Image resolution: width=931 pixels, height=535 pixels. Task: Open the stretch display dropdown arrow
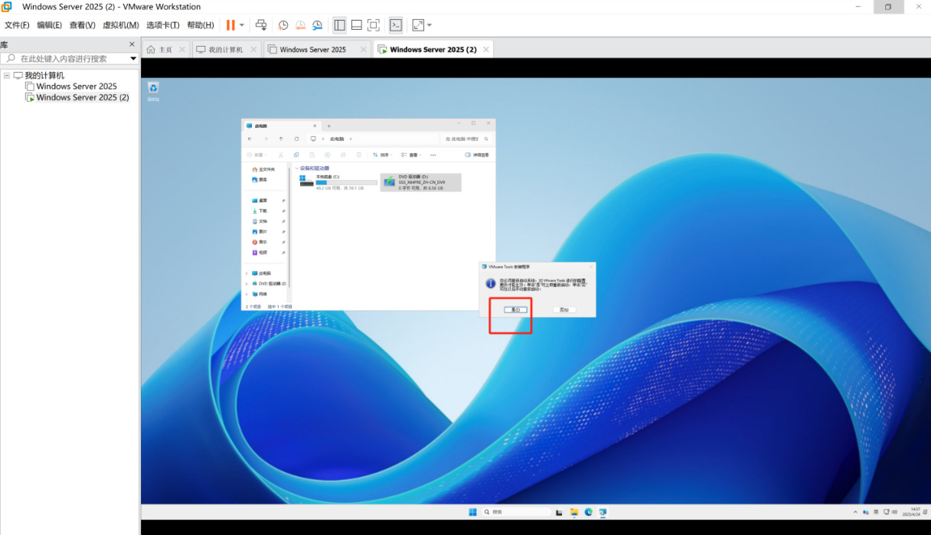tap(430, 25)
